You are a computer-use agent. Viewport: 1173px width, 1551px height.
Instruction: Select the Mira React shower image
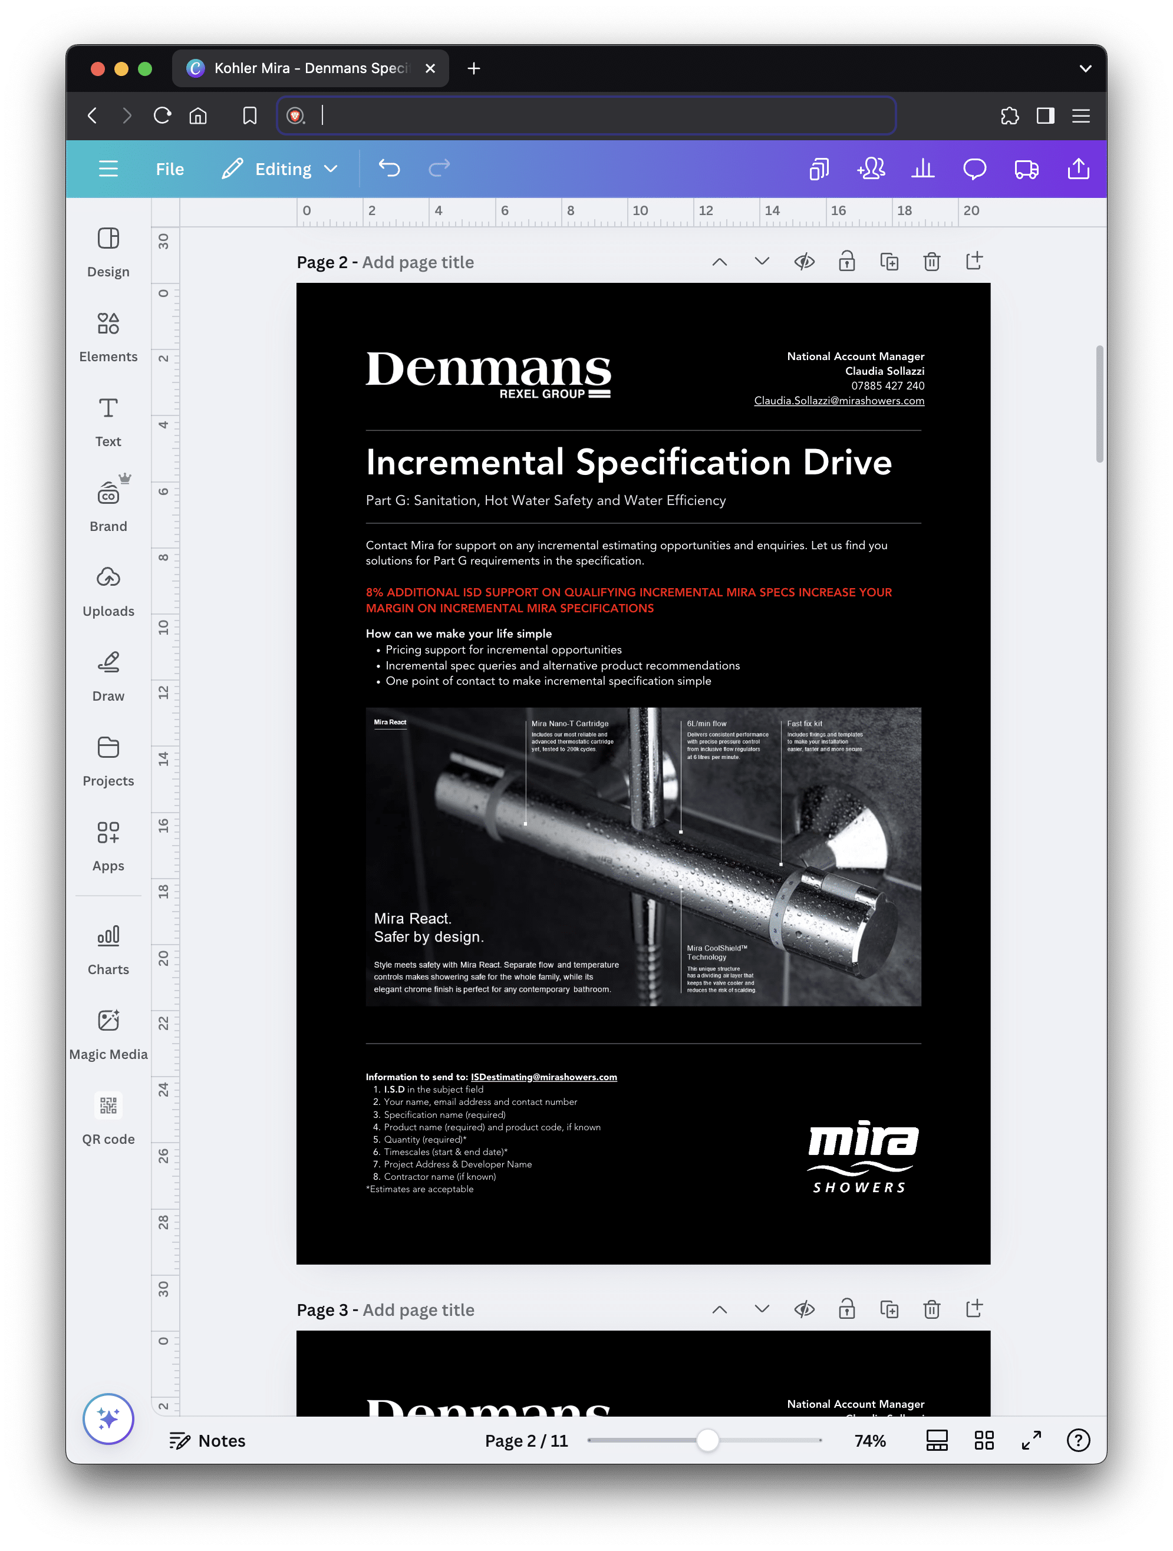coord(643,856)
